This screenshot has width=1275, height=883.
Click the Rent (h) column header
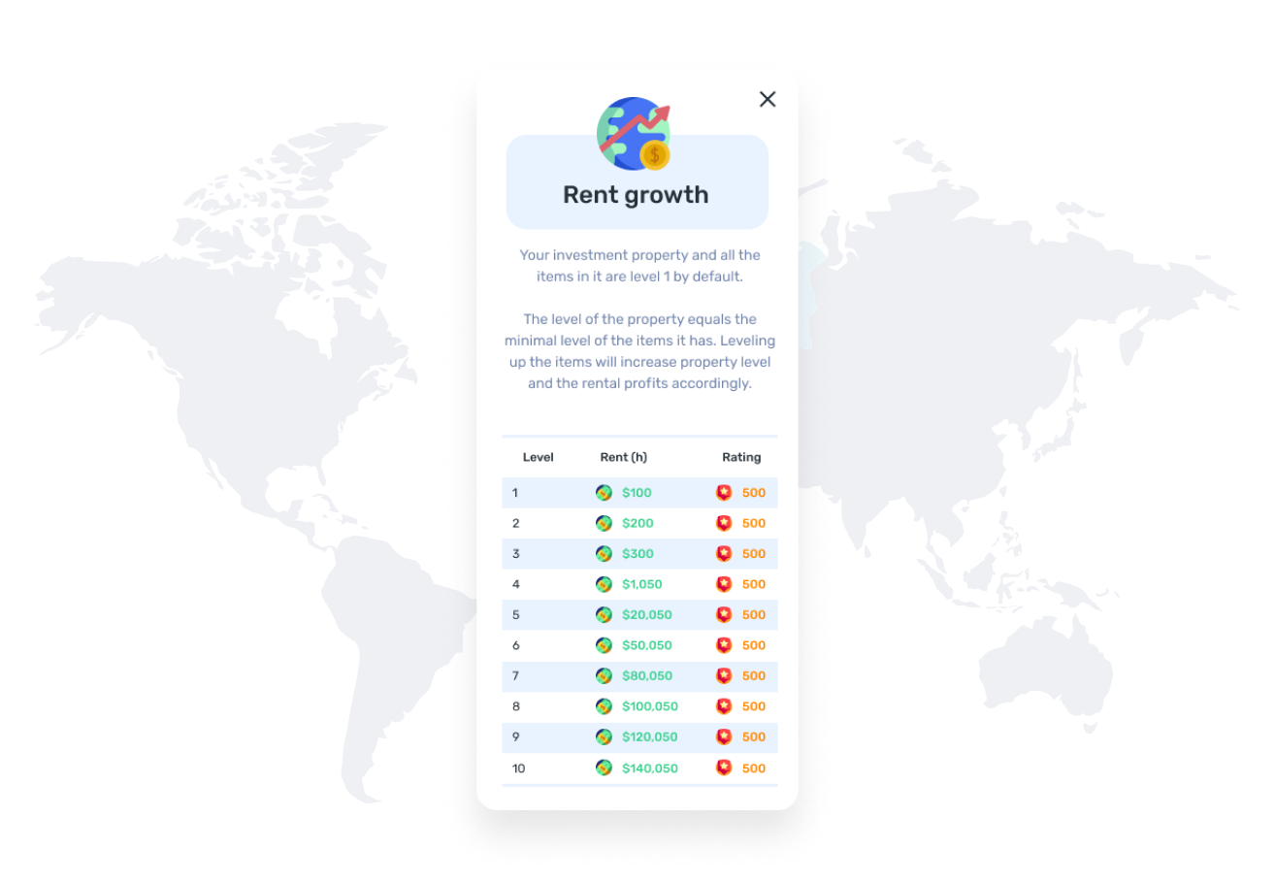(623, 457)
